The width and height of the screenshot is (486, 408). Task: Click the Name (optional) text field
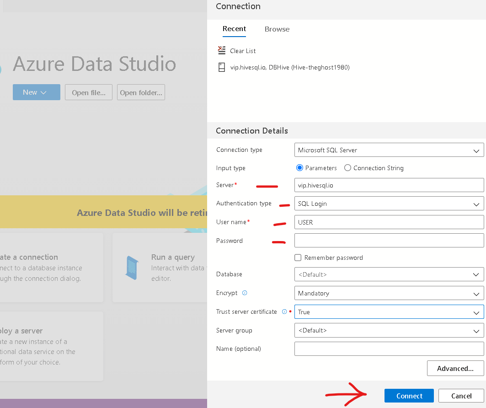(x=389, y=349)
